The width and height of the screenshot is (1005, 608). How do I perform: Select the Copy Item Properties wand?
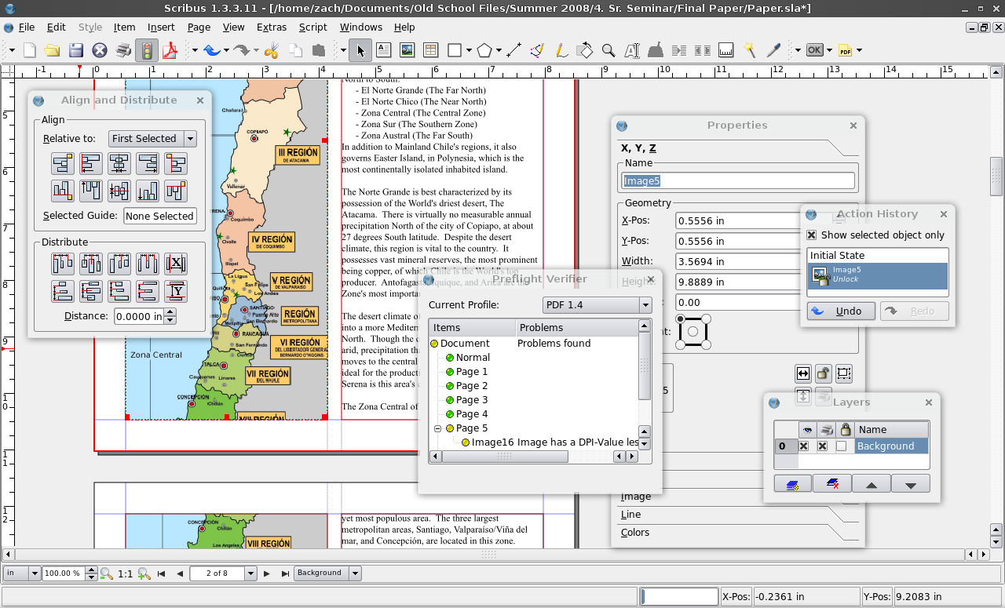(749, 50)
